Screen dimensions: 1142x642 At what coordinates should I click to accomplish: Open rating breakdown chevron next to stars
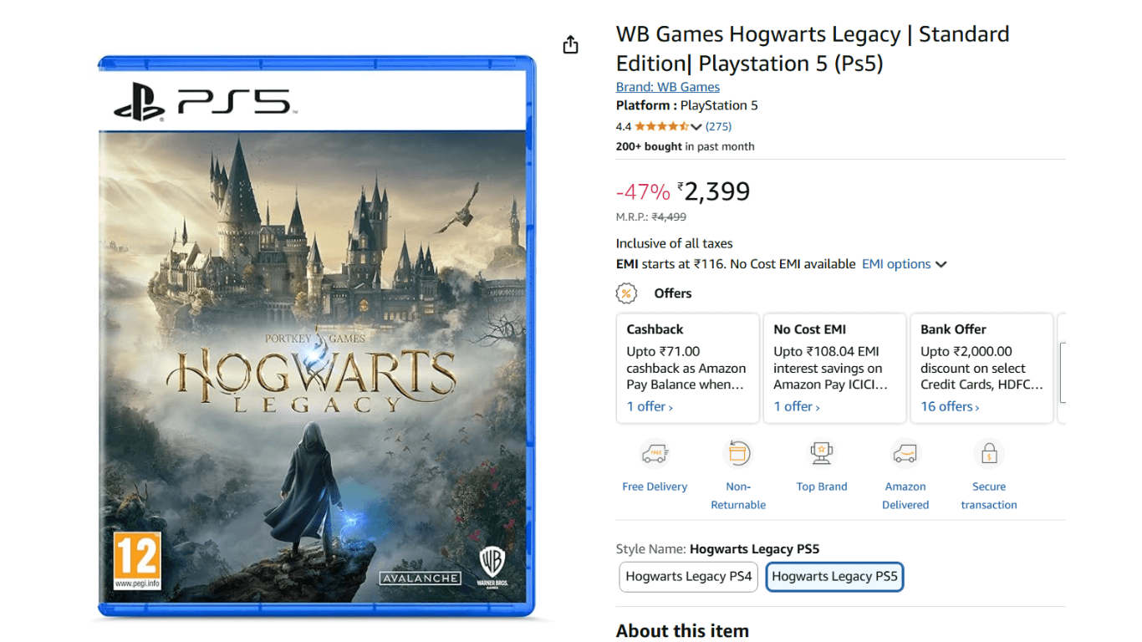pos(696,127)
